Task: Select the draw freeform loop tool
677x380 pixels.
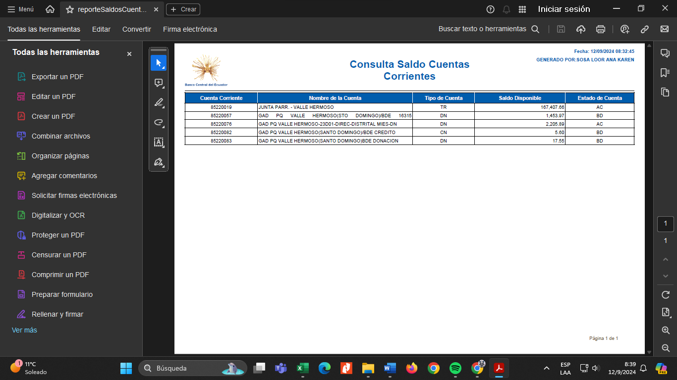Action: [159, 122]
